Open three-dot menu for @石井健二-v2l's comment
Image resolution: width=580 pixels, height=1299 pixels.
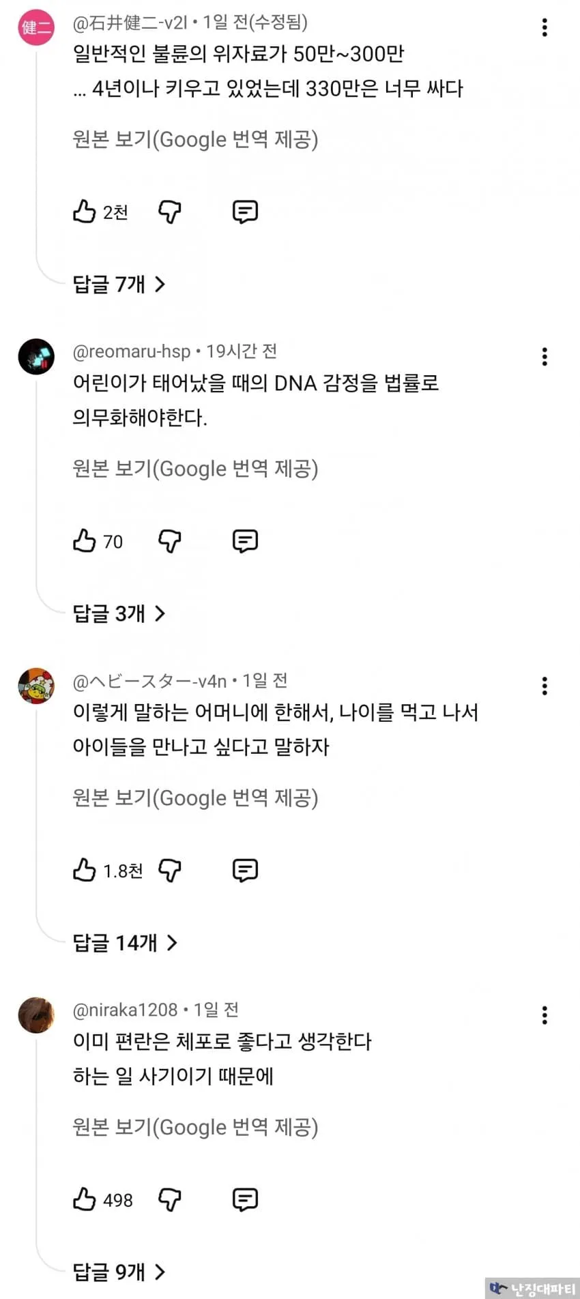click(x=545, y=27)
